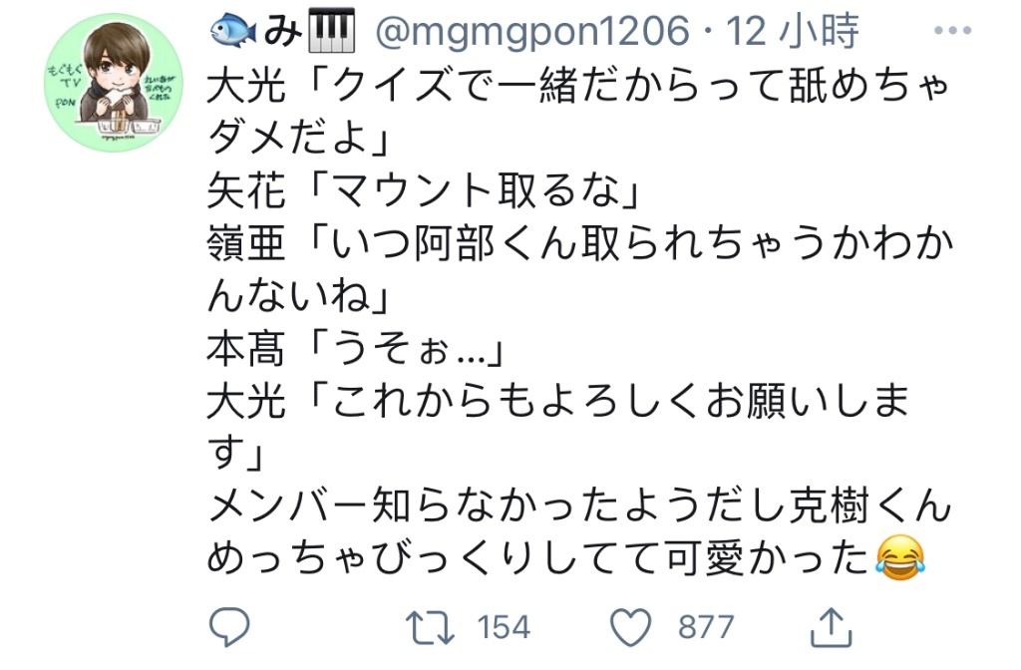Open the 12 小時 timestamp link
Screen dimensions: 1021x670
[x=793, y=31]
